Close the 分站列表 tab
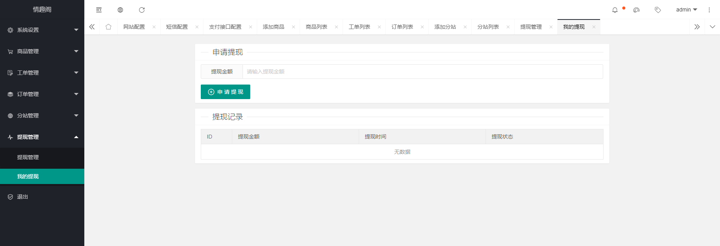This screenshot has width=720, height=246. [508, 27]
